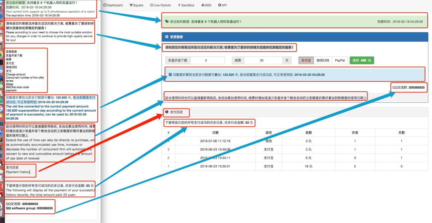
Task: Open the Dashboard nav item
Action: 113,5
